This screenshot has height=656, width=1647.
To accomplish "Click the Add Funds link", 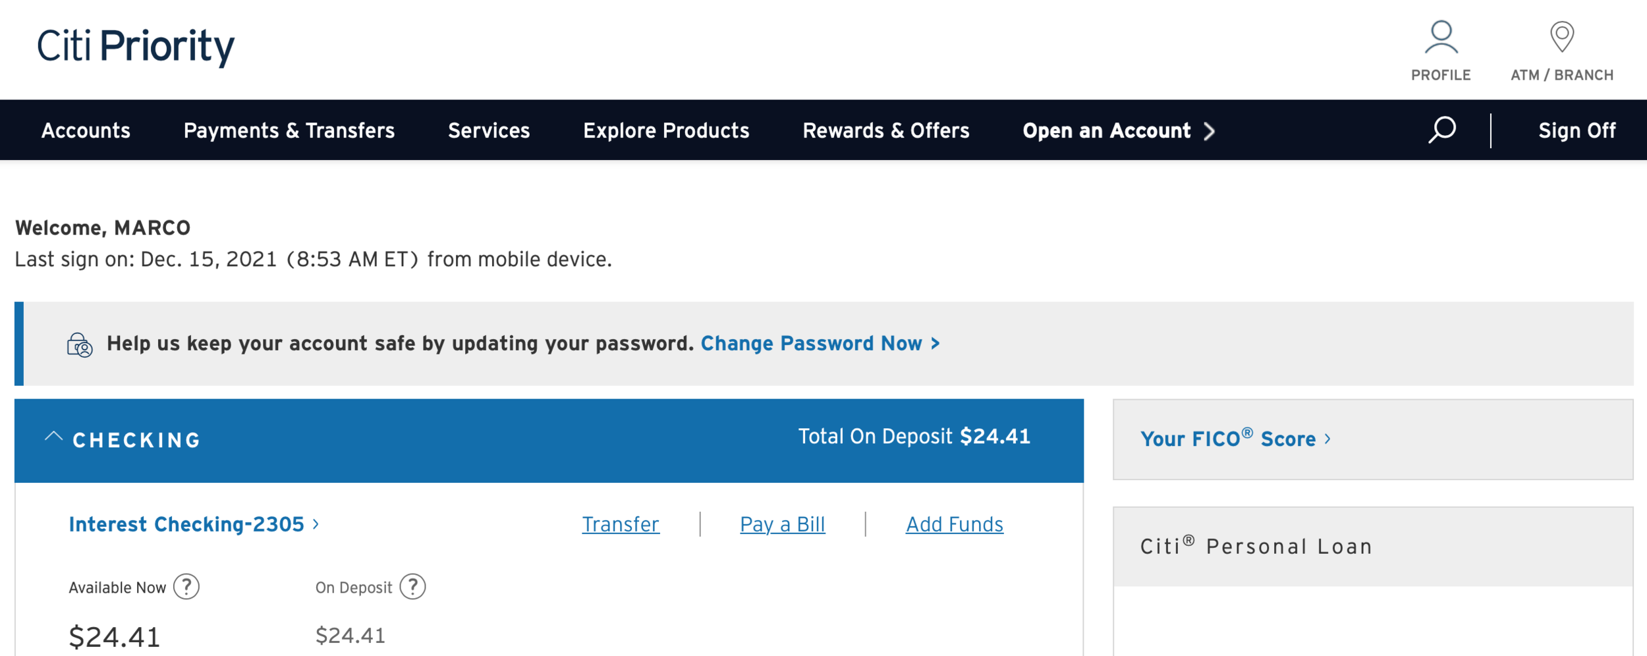I will coord(955,524).
